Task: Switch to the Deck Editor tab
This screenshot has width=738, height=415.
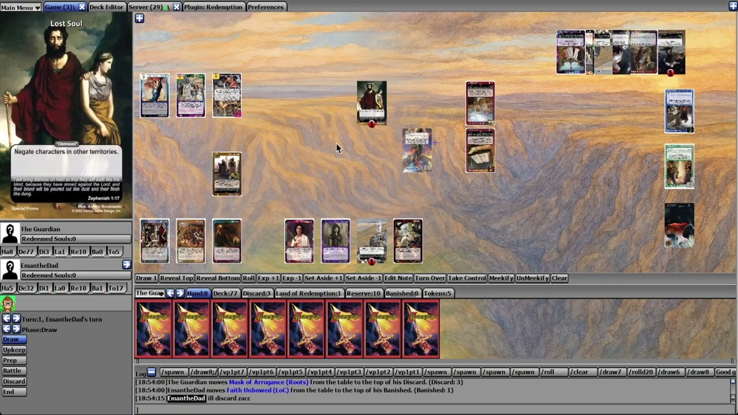Action: point(106,7)
